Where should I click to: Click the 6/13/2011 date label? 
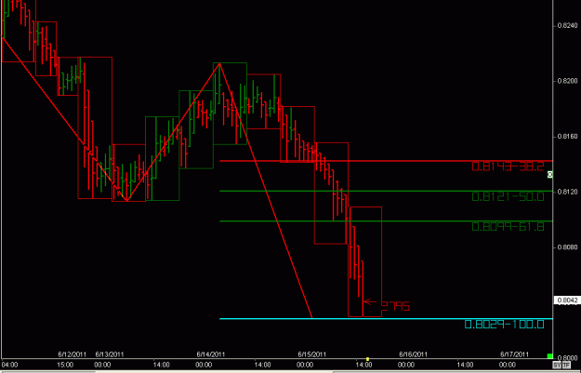click(x=110, y=354)
